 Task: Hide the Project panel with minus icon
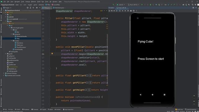39,8
